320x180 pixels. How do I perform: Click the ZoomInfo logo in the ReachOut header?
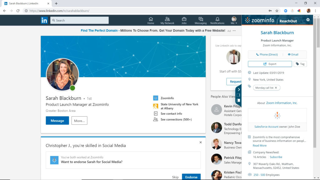click(260, 20)
